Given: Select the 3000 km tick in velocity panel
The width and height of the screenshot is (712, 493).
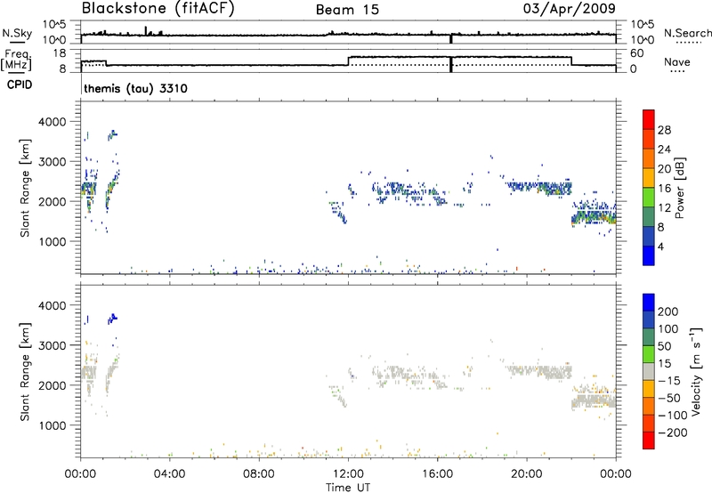Looking at the screenshot, I should (53, 345).
